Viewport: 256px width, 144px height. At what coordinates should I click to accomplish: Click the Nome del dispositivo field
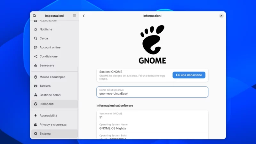coord(152,92)
